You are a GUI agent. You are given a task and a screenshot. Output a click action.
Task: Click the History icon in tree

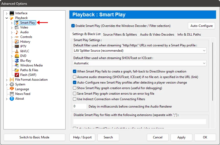click(x=17, y=42)
